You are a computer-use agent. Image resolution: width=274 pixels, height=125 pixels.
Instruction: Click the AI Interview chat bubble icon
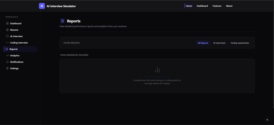coord(7,36)
